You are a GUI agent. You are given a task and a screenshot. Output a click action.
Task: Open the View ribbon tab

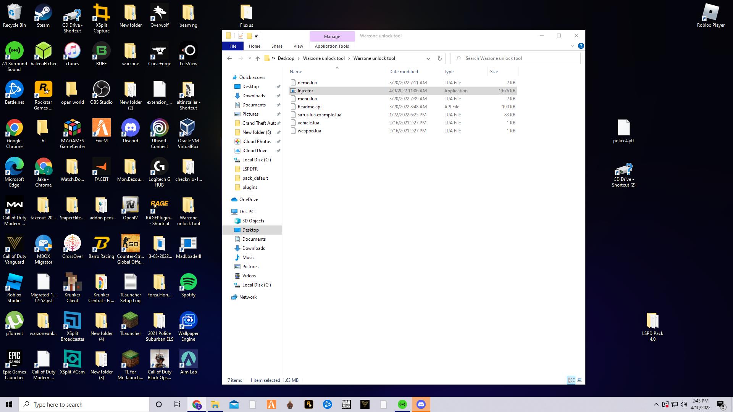coord(298,46)
